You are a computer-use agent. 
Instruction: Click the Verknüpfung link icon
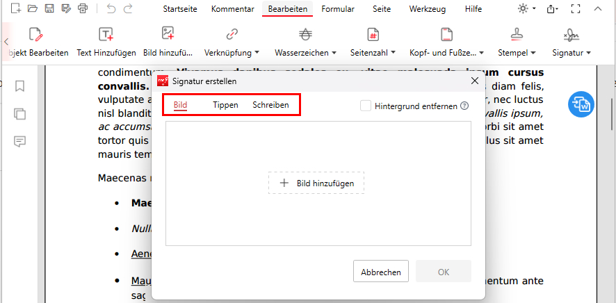coord(232,35)
